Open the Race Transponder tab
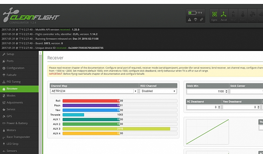 (19, 137)
